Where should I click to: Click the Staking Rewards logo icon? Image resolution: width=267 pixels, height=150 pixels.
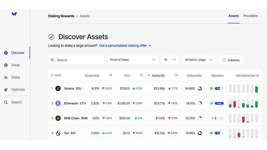tap(14, 14)
